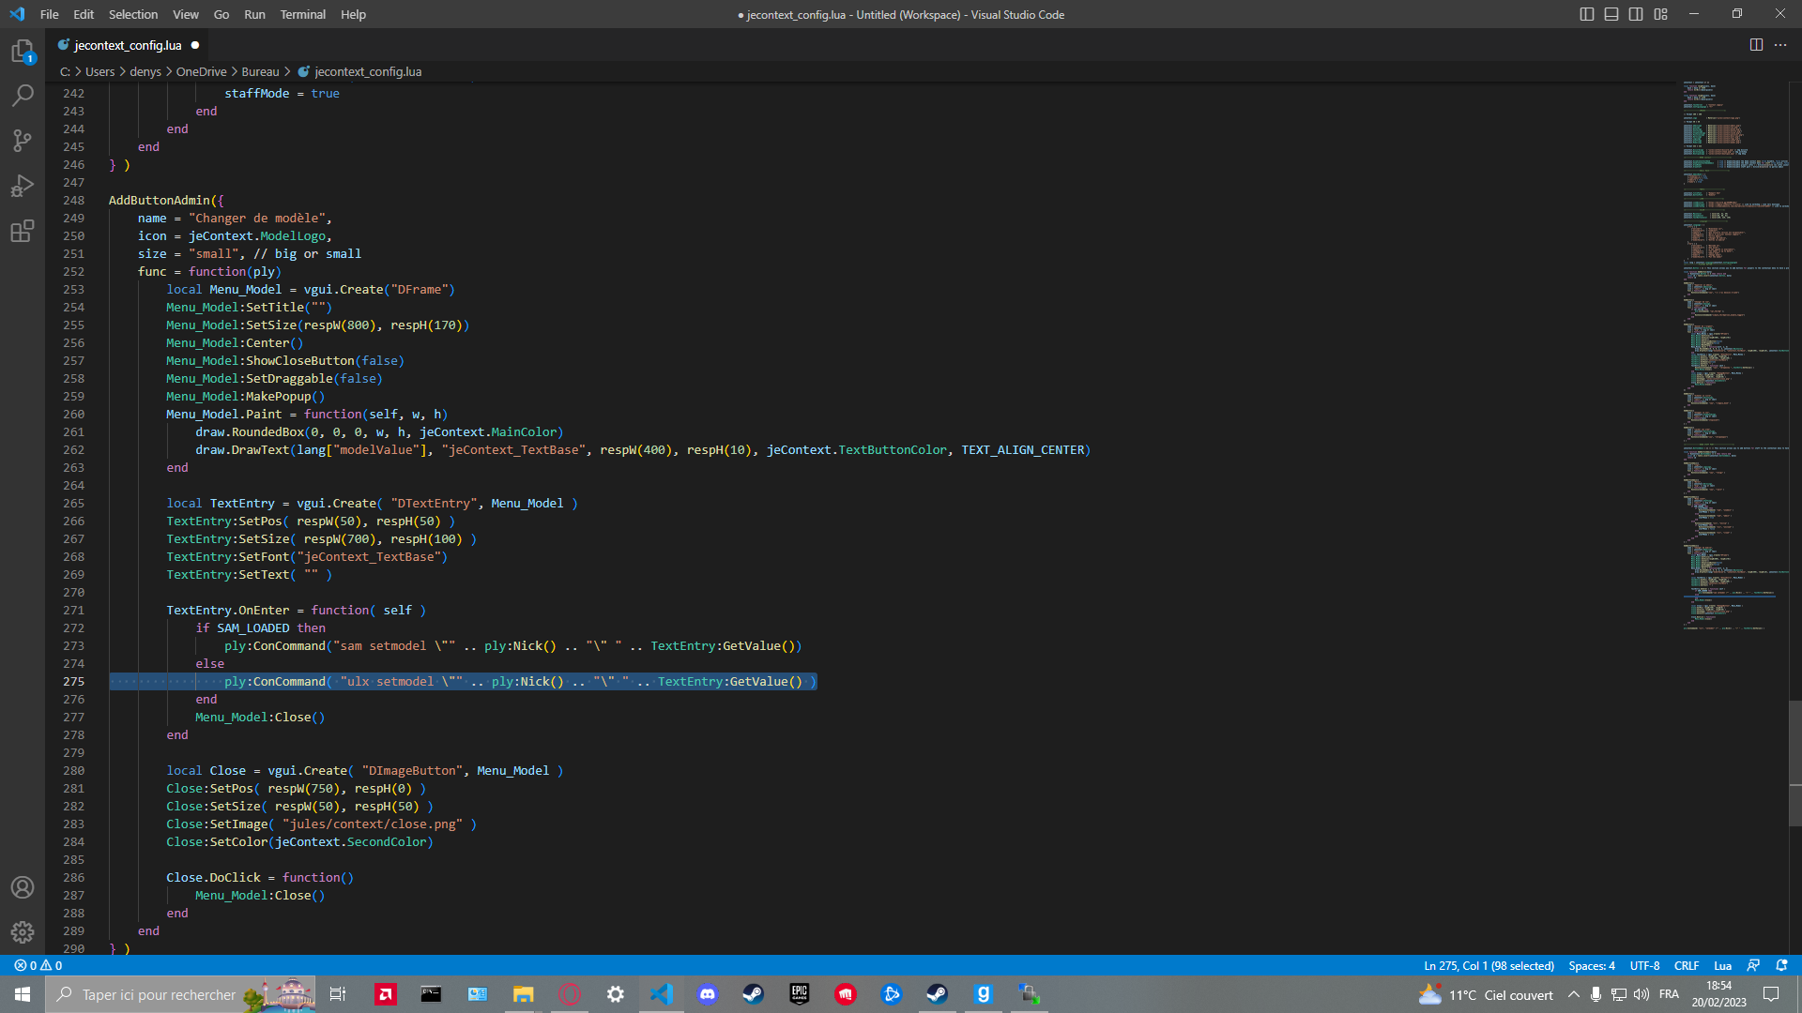Click "Changer de modèle" string on line 249
The width and height of the screenshot is (1802, 1013).
(x=256, y=218)
